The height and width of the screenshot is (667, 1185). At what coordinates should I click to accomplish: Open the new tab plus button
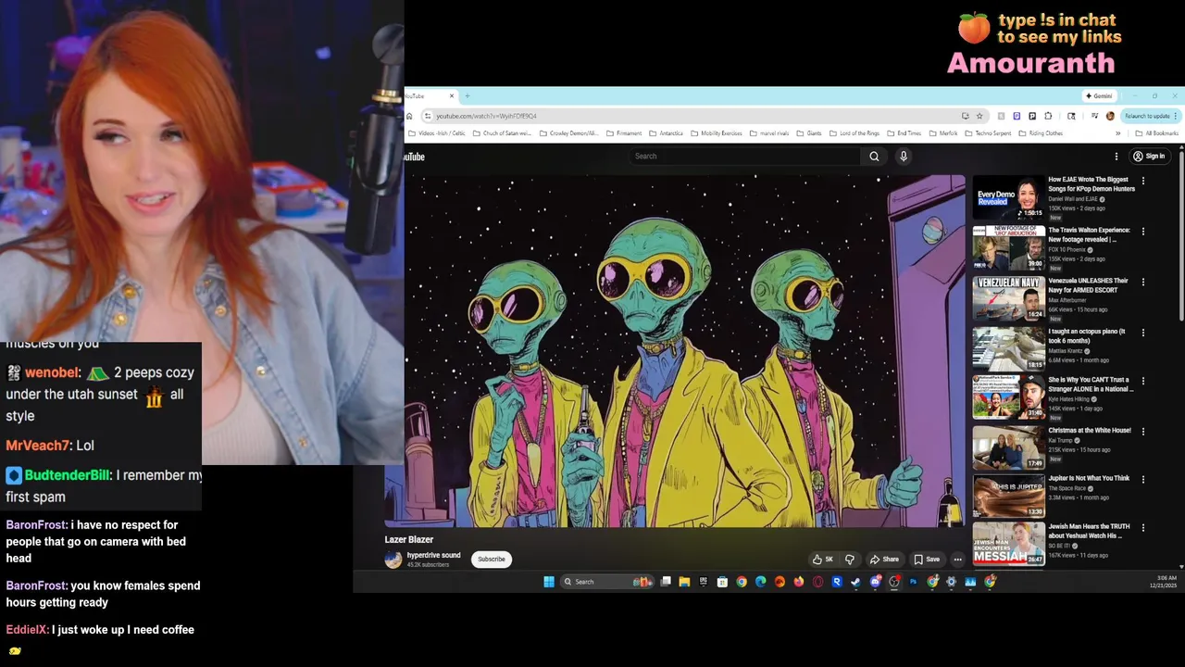coord(468,96)
